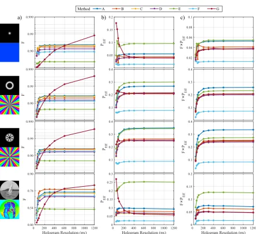Click the Method B legend entry
256x234 pixels.
[118, 9]
